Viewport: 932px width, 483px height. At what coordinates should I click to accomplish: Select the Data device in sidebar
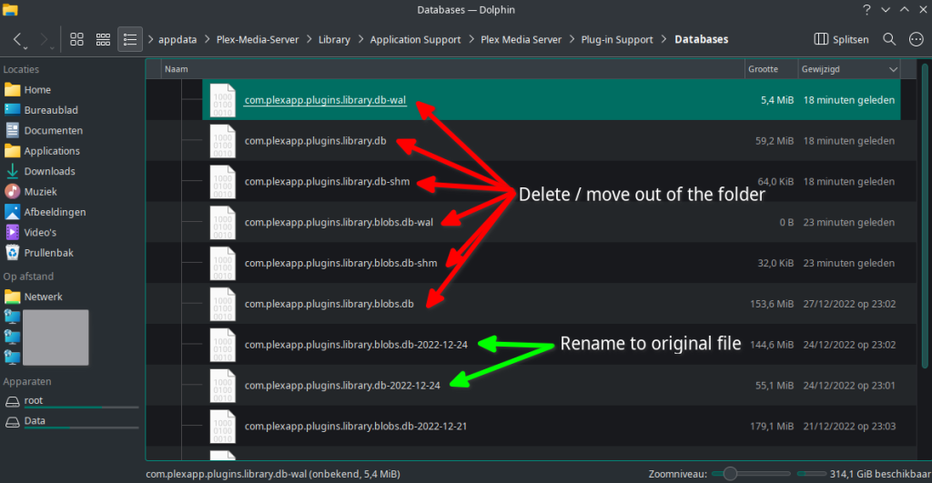(35, 421)
